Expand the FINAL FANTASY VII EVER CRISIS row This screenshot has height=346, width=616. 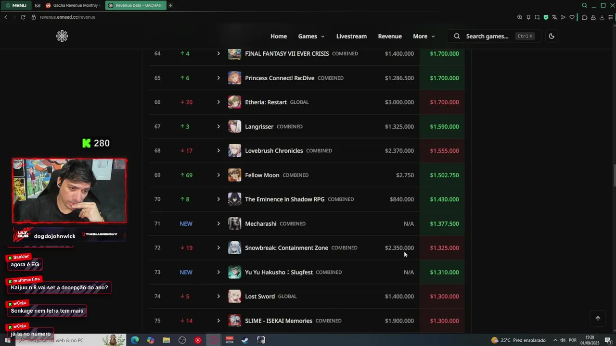point(218,53)
